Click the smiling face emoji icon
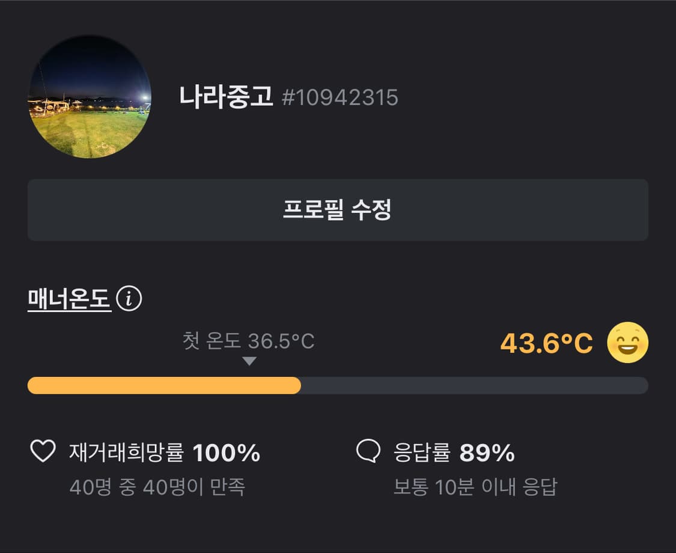Viewport: 676px width, 553px height. pyautogui.click(x=627, y=343)
